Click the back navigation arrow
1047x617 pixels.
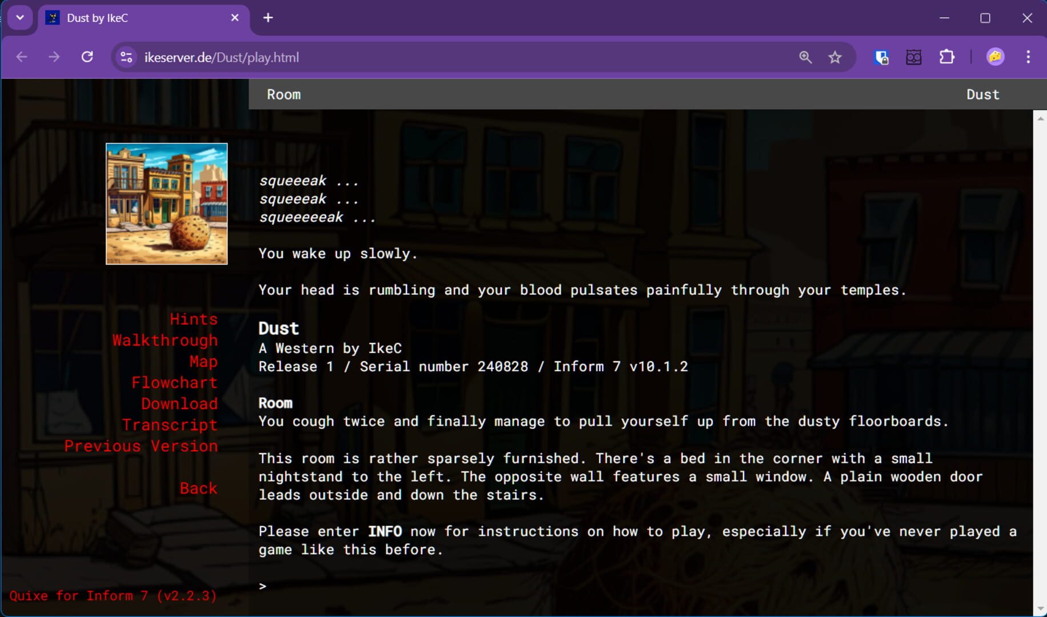(21, 57)
